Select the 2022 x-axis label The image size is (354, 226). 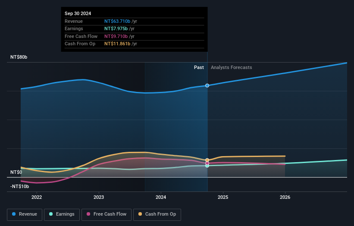[37, 197]
